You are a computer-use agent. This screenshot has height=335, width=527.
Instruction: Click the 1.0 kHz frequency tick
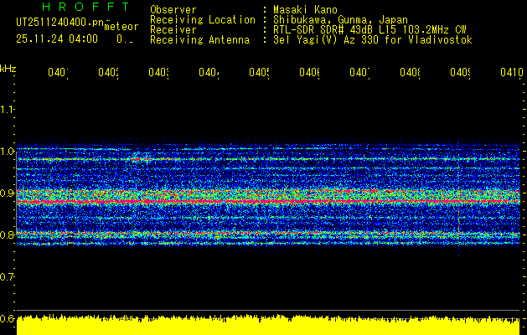pyautogui.click(x=8, y=152)
